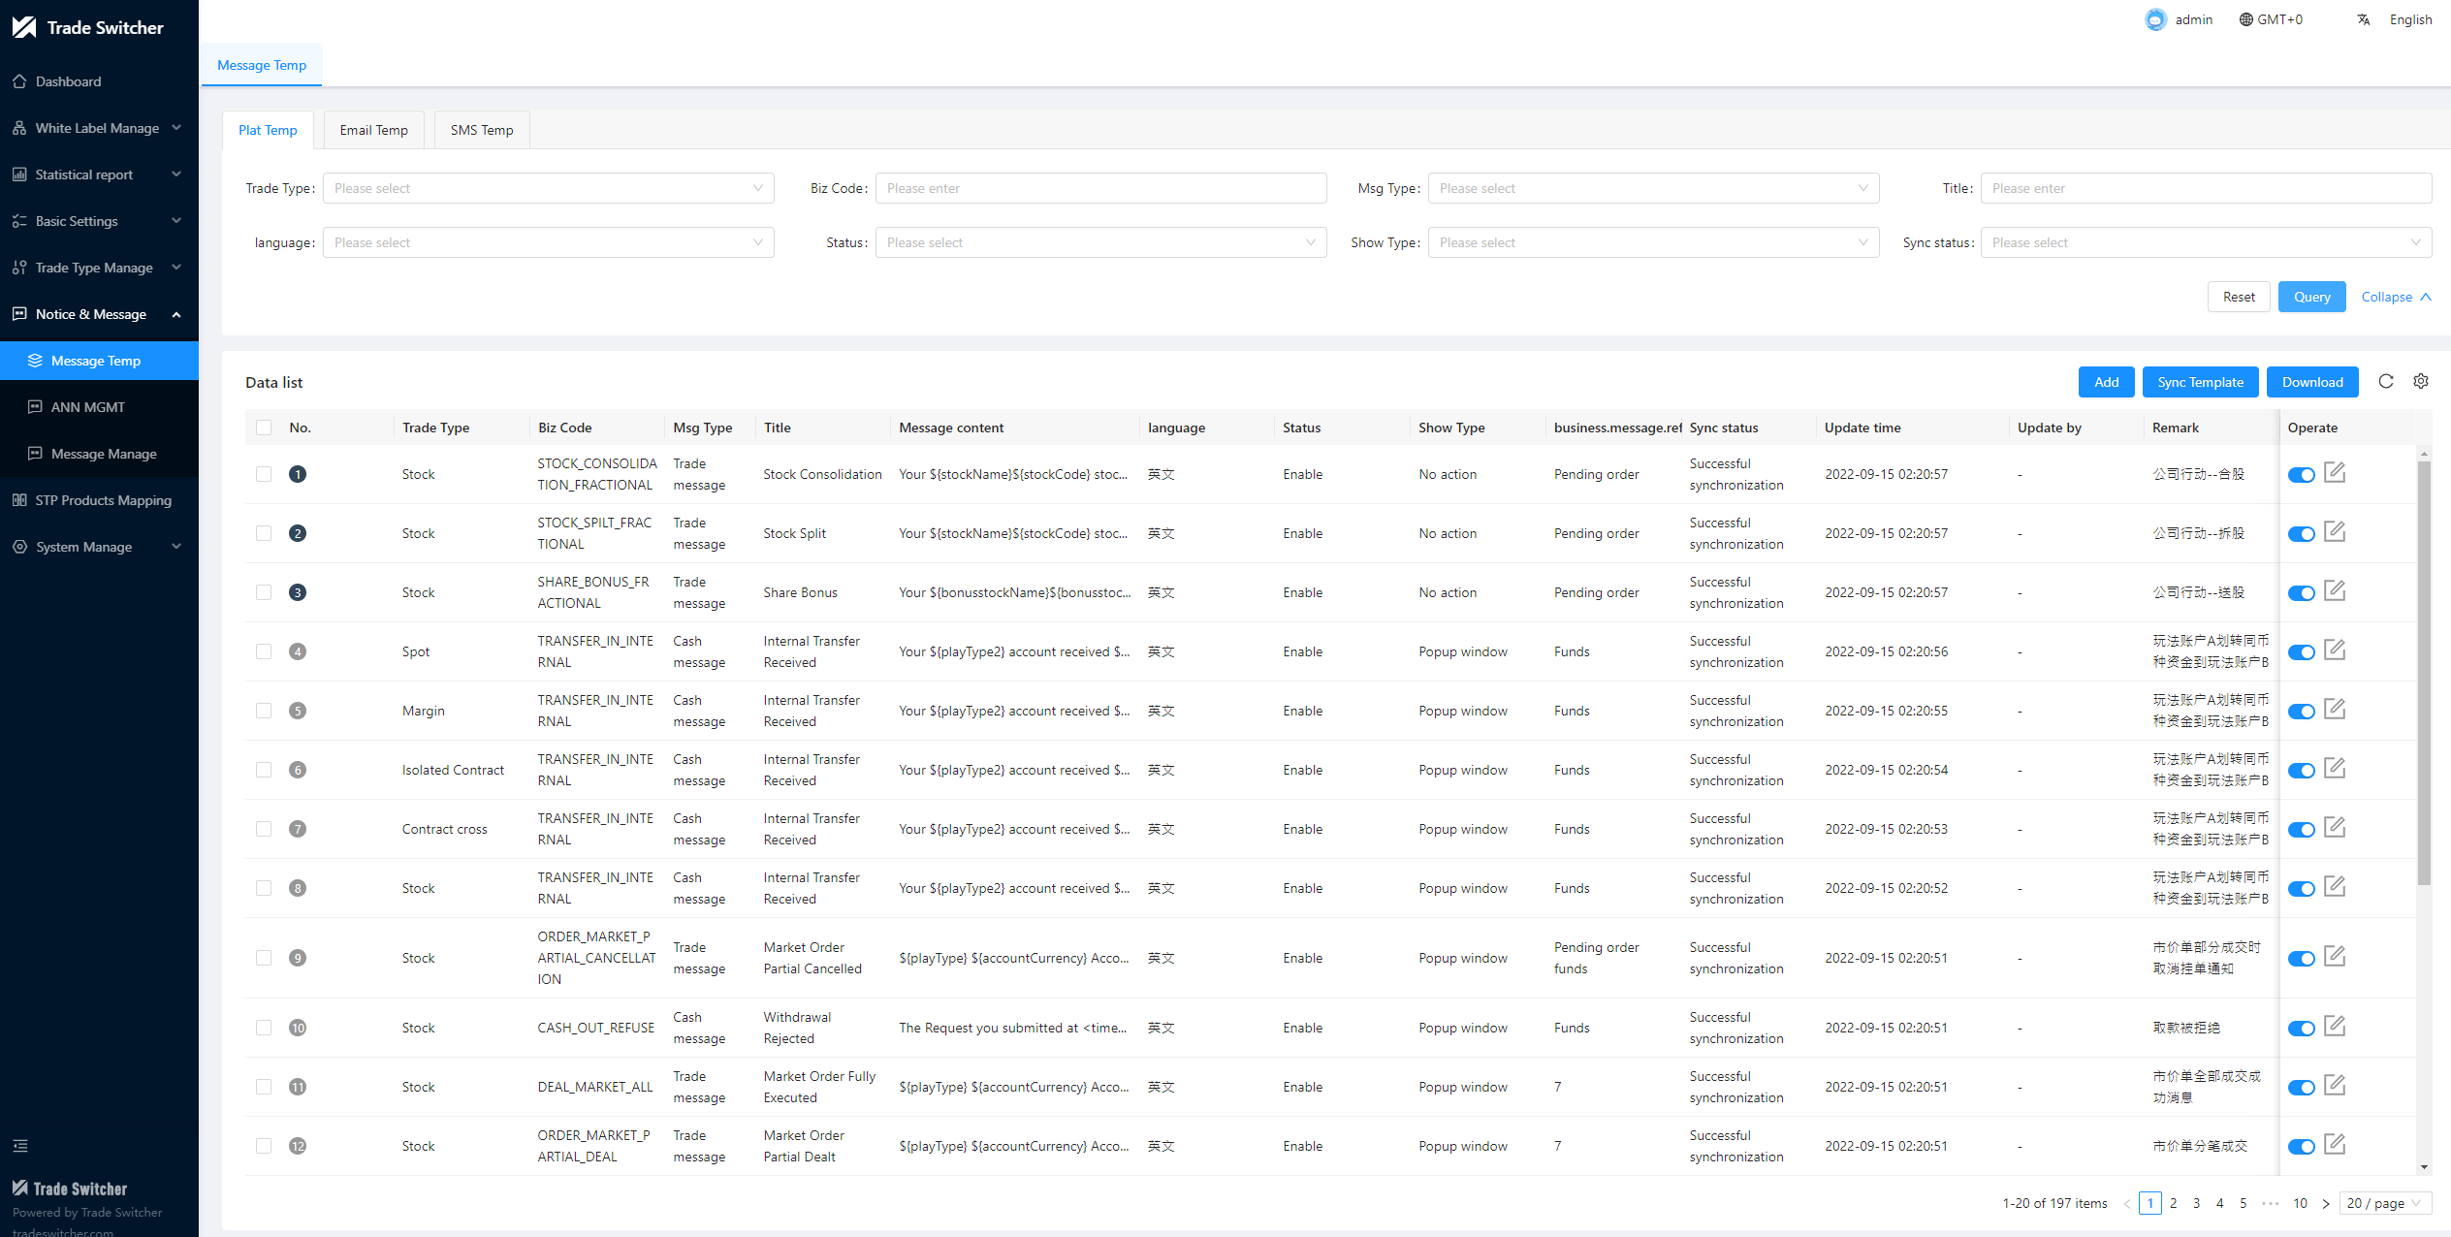
Task: Click the admin avatar icon
Action: (x=2155, y=19)
